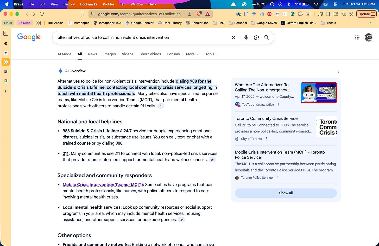The height and width of the screenshot is (246, 379).
Task: Bookmark this page using the bookmark icon
Action: [x=83, y=14]
